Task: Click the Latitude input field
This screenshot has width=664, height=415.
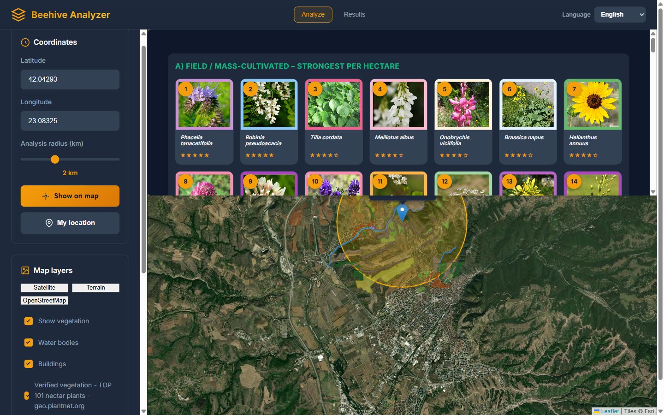Action: [70, 79]
